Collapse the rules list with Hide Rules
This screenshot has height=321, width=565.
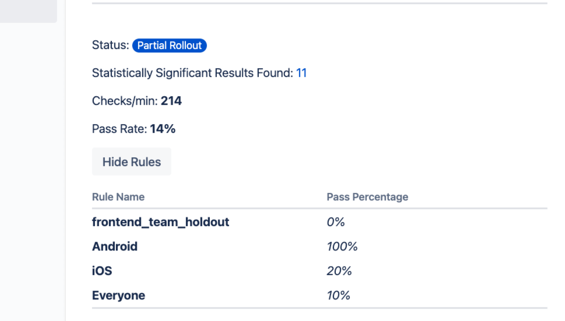(x=132, y=162)
